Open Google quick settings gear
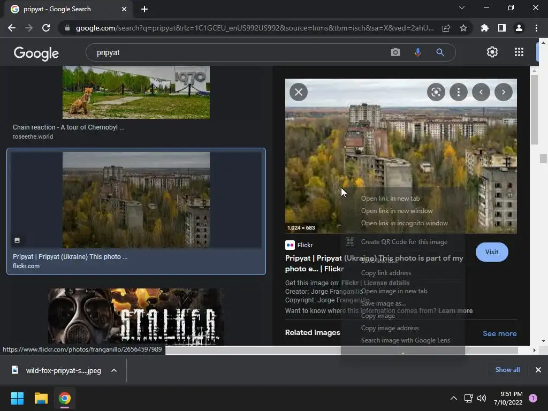 (492, 52)
